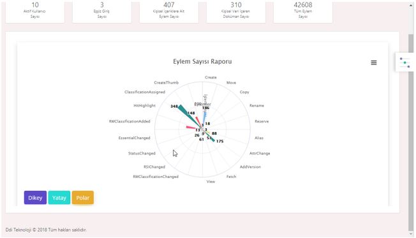Click the HitHighlight axis label
Image resolution: width=416 pixels, height=238 pixels.
(145, 105)
